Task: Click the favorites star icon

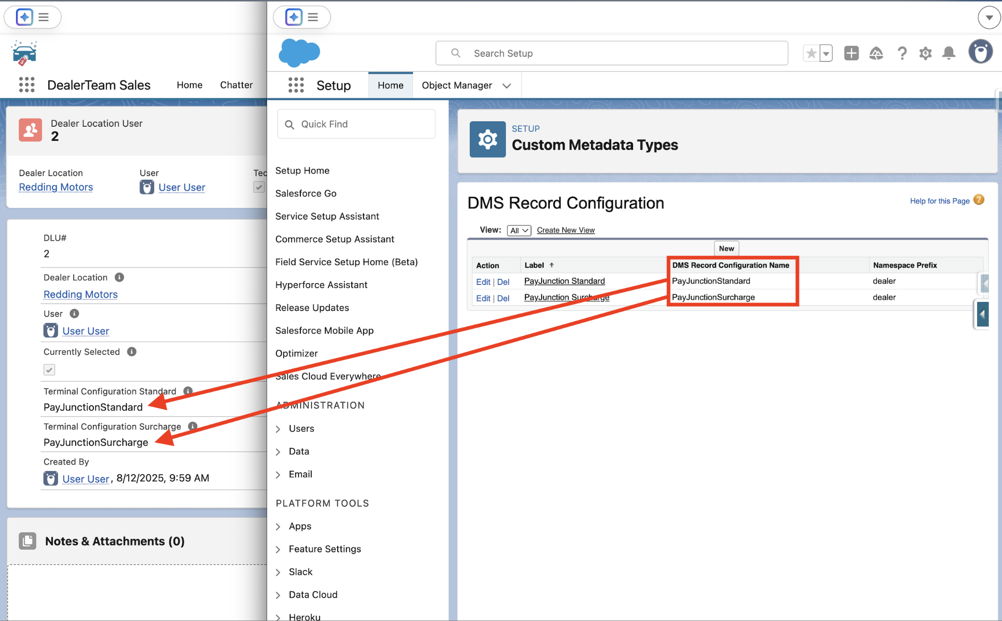Action: click(811, 53)
